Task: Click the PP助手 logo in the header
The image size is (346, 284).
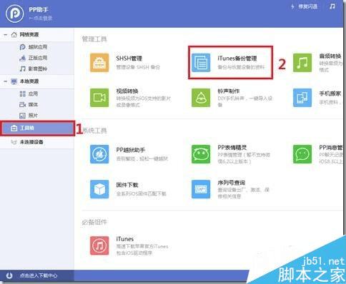Action: pyautogui.click(x=15, y=14)
